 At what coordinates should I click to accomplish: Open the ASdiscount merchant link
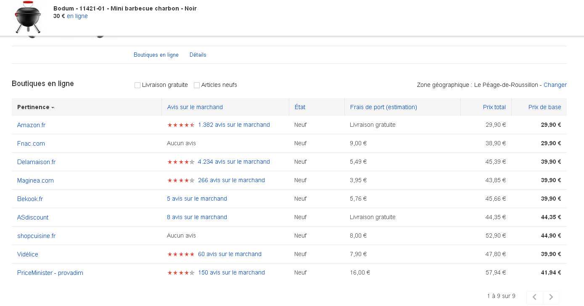33,217
